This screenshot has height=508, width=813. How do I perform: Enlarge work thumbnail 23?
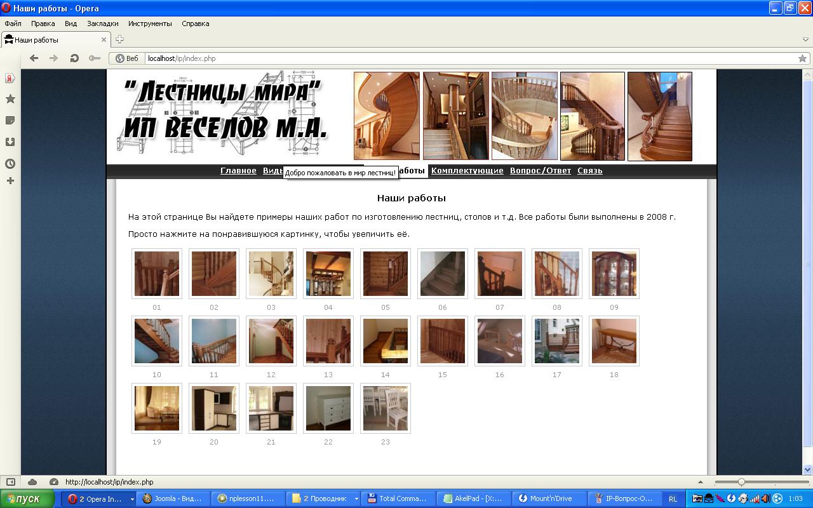click(x=386, y=408)
